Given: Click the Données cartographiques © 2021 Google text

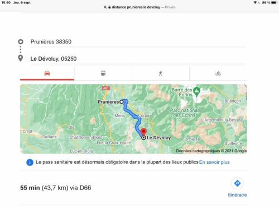Looking at the screenshot, I should [211, 151].
